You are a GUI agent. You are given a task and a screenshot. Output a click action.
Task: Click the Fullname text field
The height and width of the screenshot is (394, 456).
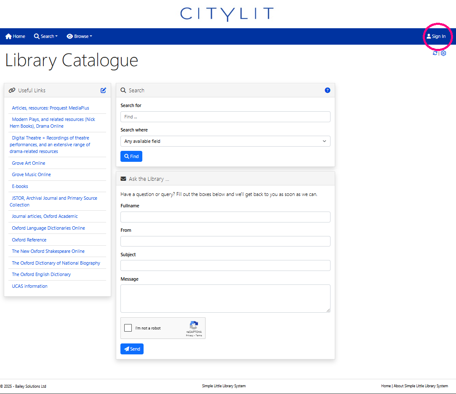pyautogui.click(x=225, y=217)
